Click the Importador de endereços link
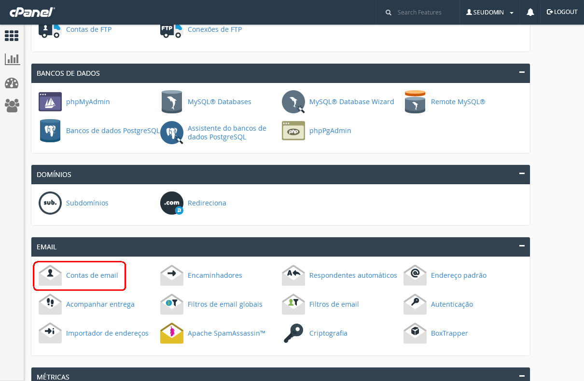584x381 pixels. point(107,333)
